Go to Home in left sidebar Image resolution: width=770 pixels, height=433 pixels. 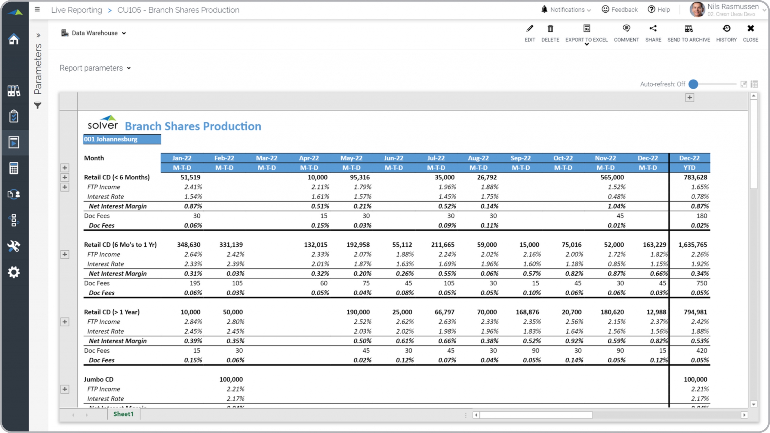pyautogui.click(x=14, y=39)
